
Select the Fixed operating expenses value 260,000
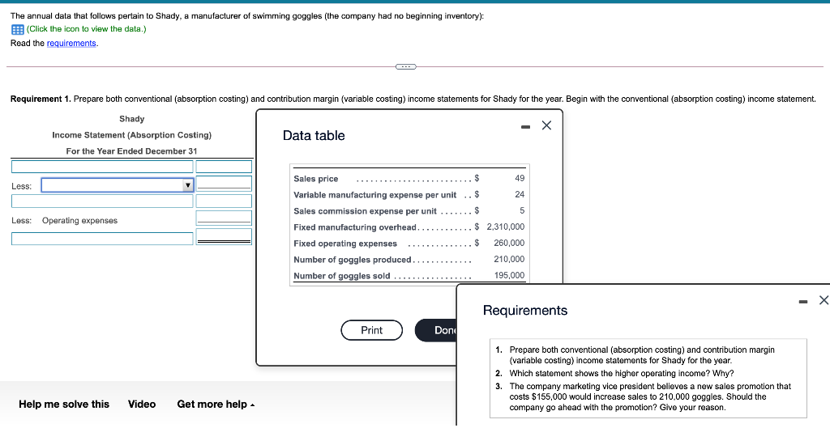(509, 243)
